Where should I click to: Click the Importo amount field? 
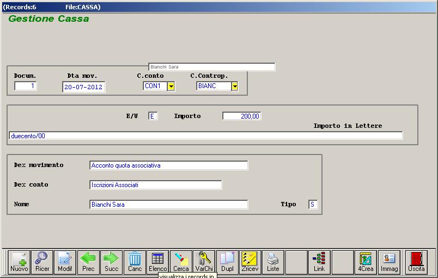[x=242, y=116]
